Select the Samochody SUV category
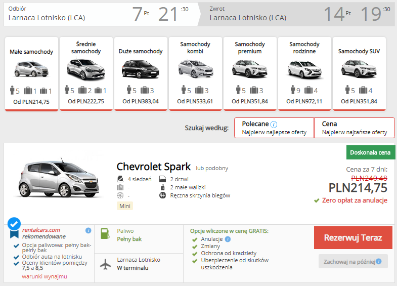This screenshot has width=397, height=286. coord(359,74)
